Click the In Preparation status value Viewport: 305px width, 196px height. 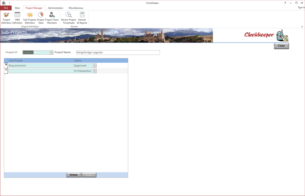point(84,71)
